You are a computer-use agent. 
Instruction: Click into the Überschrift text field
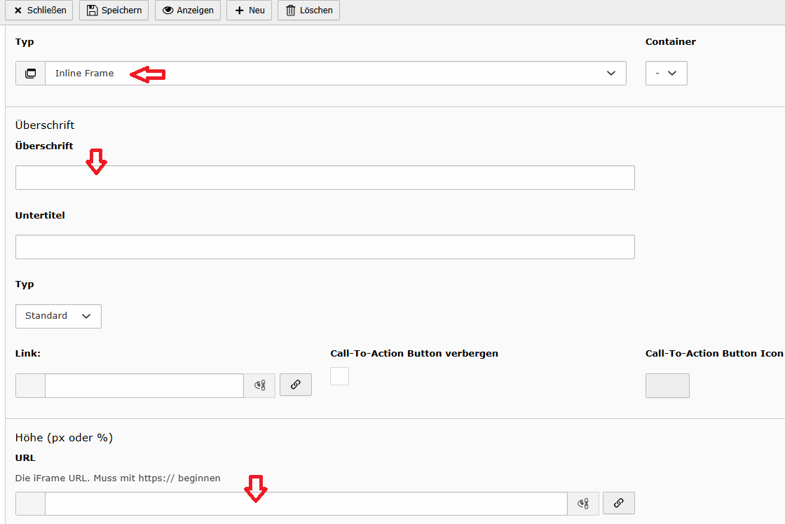[325, 178]
